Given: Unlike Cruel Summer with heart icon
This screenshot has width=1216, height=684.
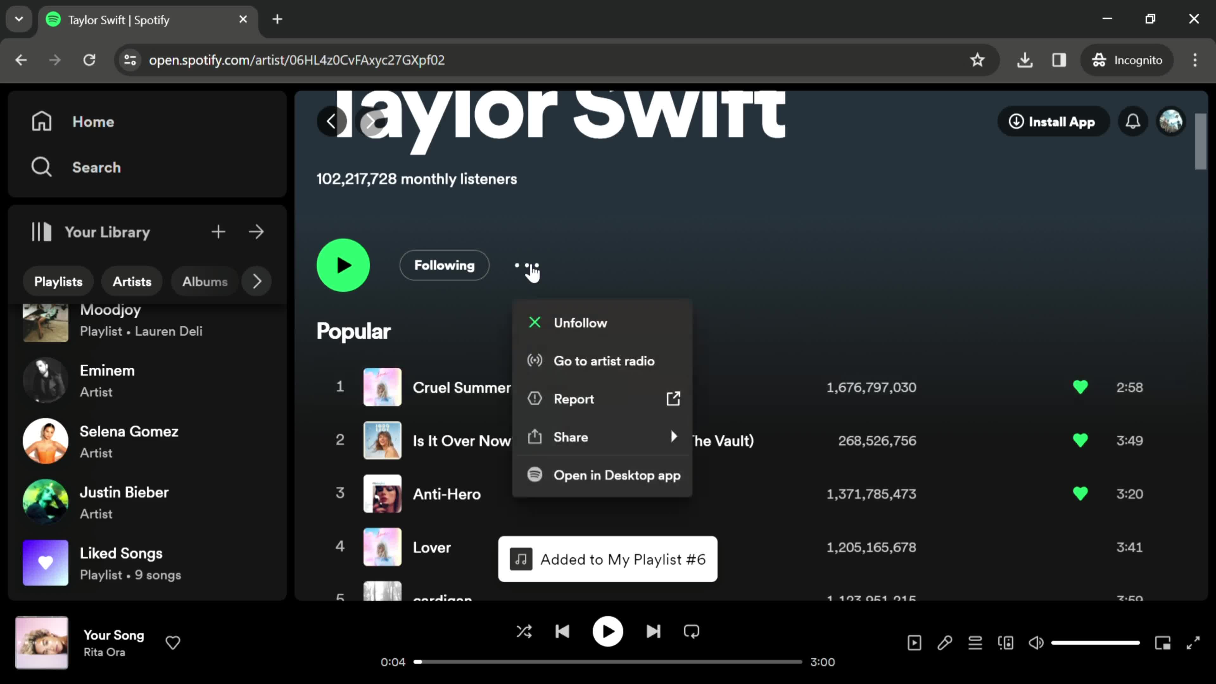Looking at the screenshot, I should click(1080, 388).
